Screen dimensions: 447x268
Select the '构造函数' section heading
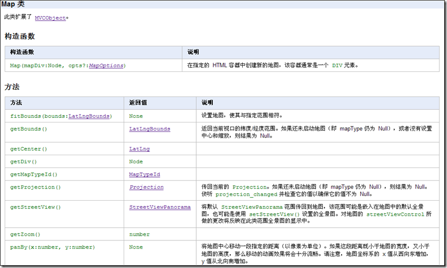click(x=20, y=36)
